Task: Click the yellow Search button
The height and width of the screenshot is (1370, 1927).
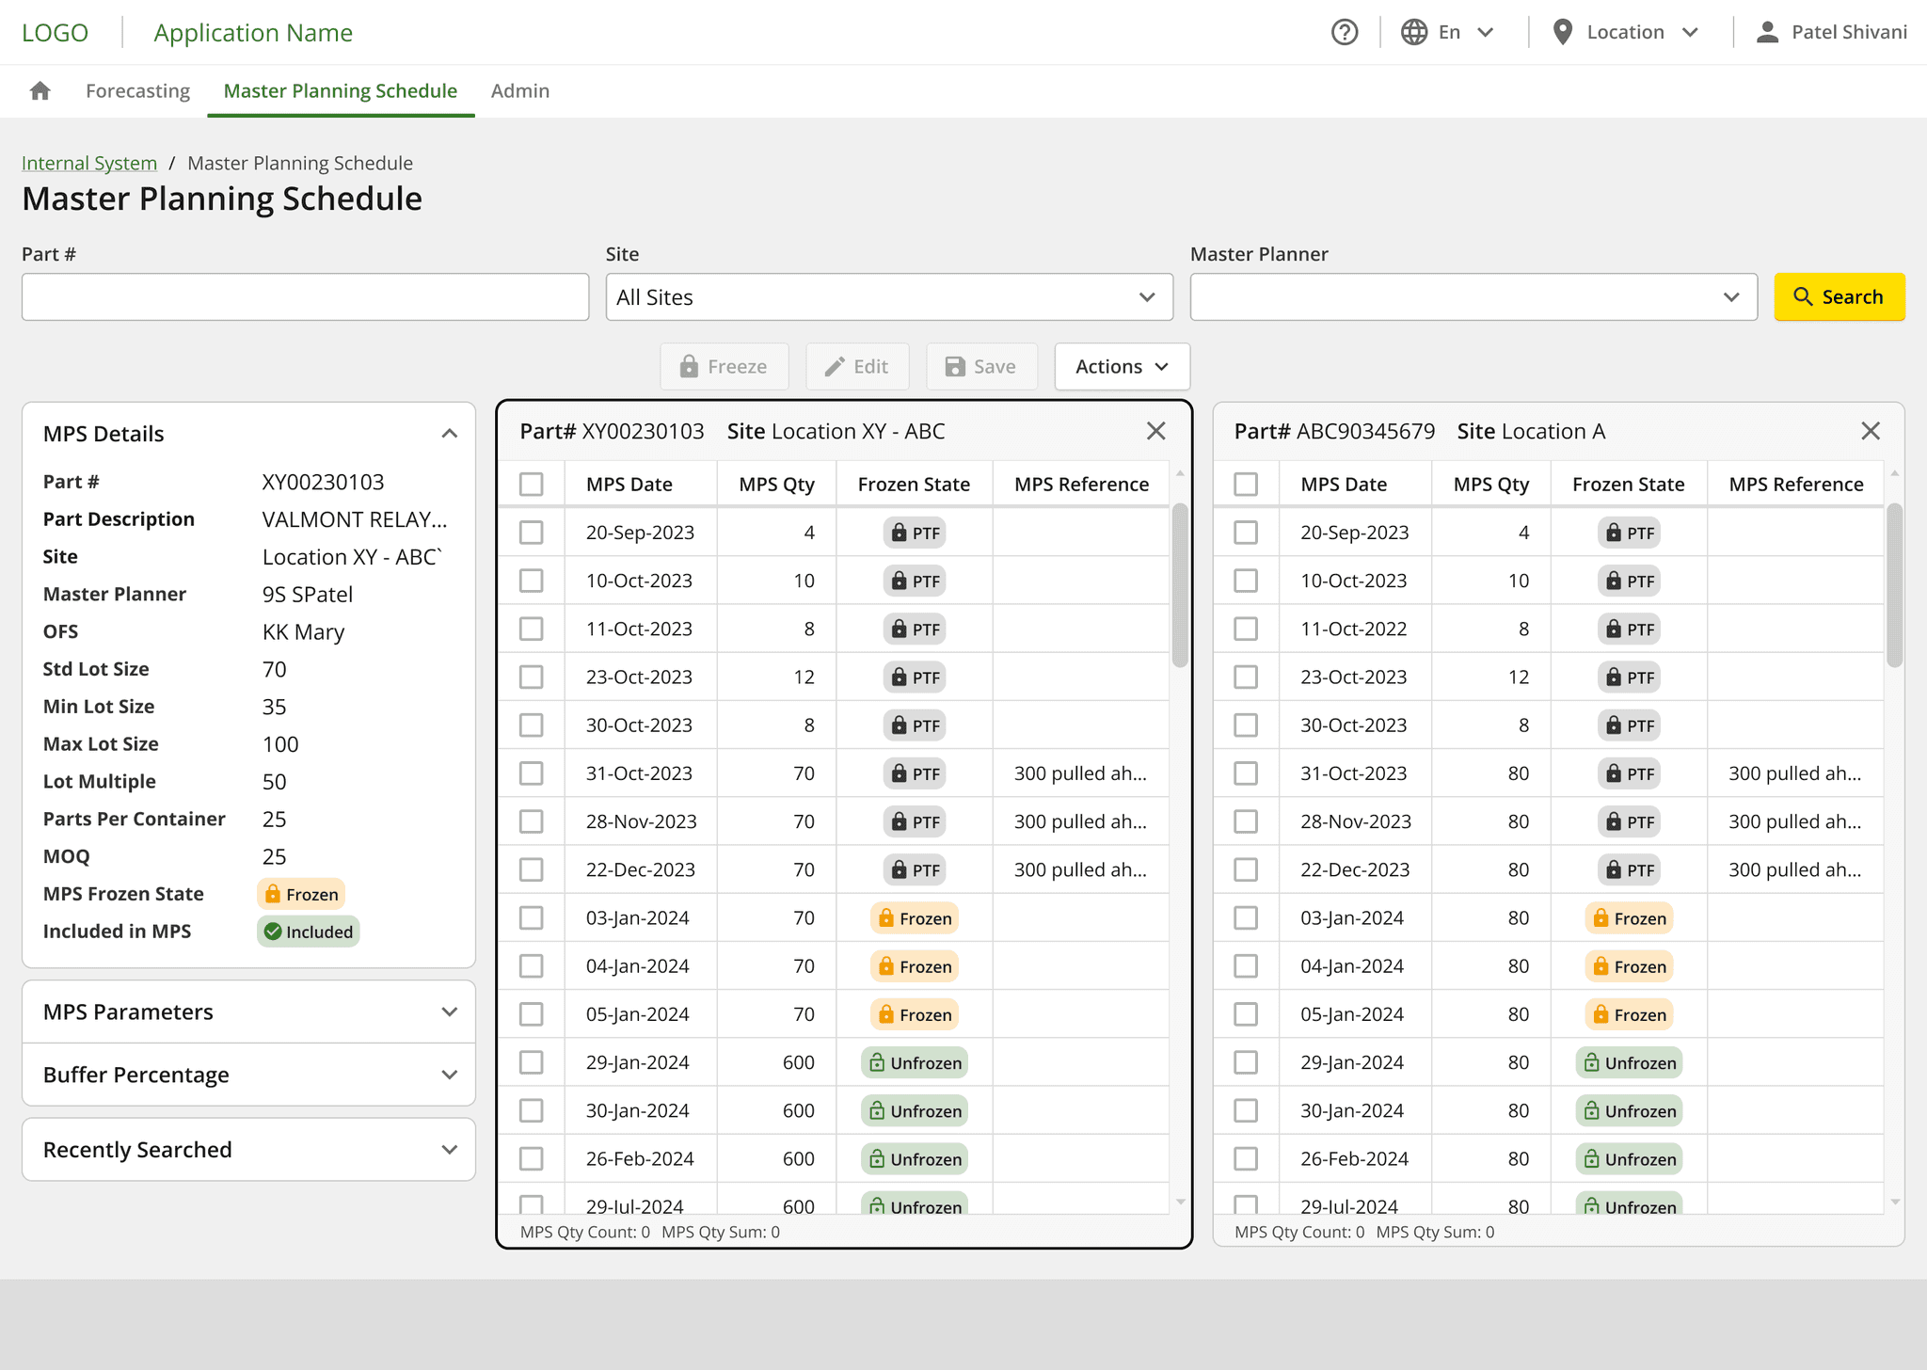Action: pyautogui.click(x=1839, y=297)
